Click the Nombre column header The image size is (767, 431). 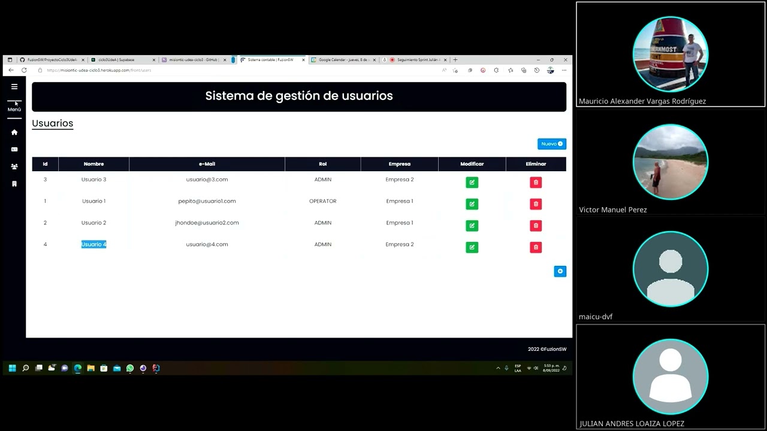pyautogui.click(x=93, y=164)
